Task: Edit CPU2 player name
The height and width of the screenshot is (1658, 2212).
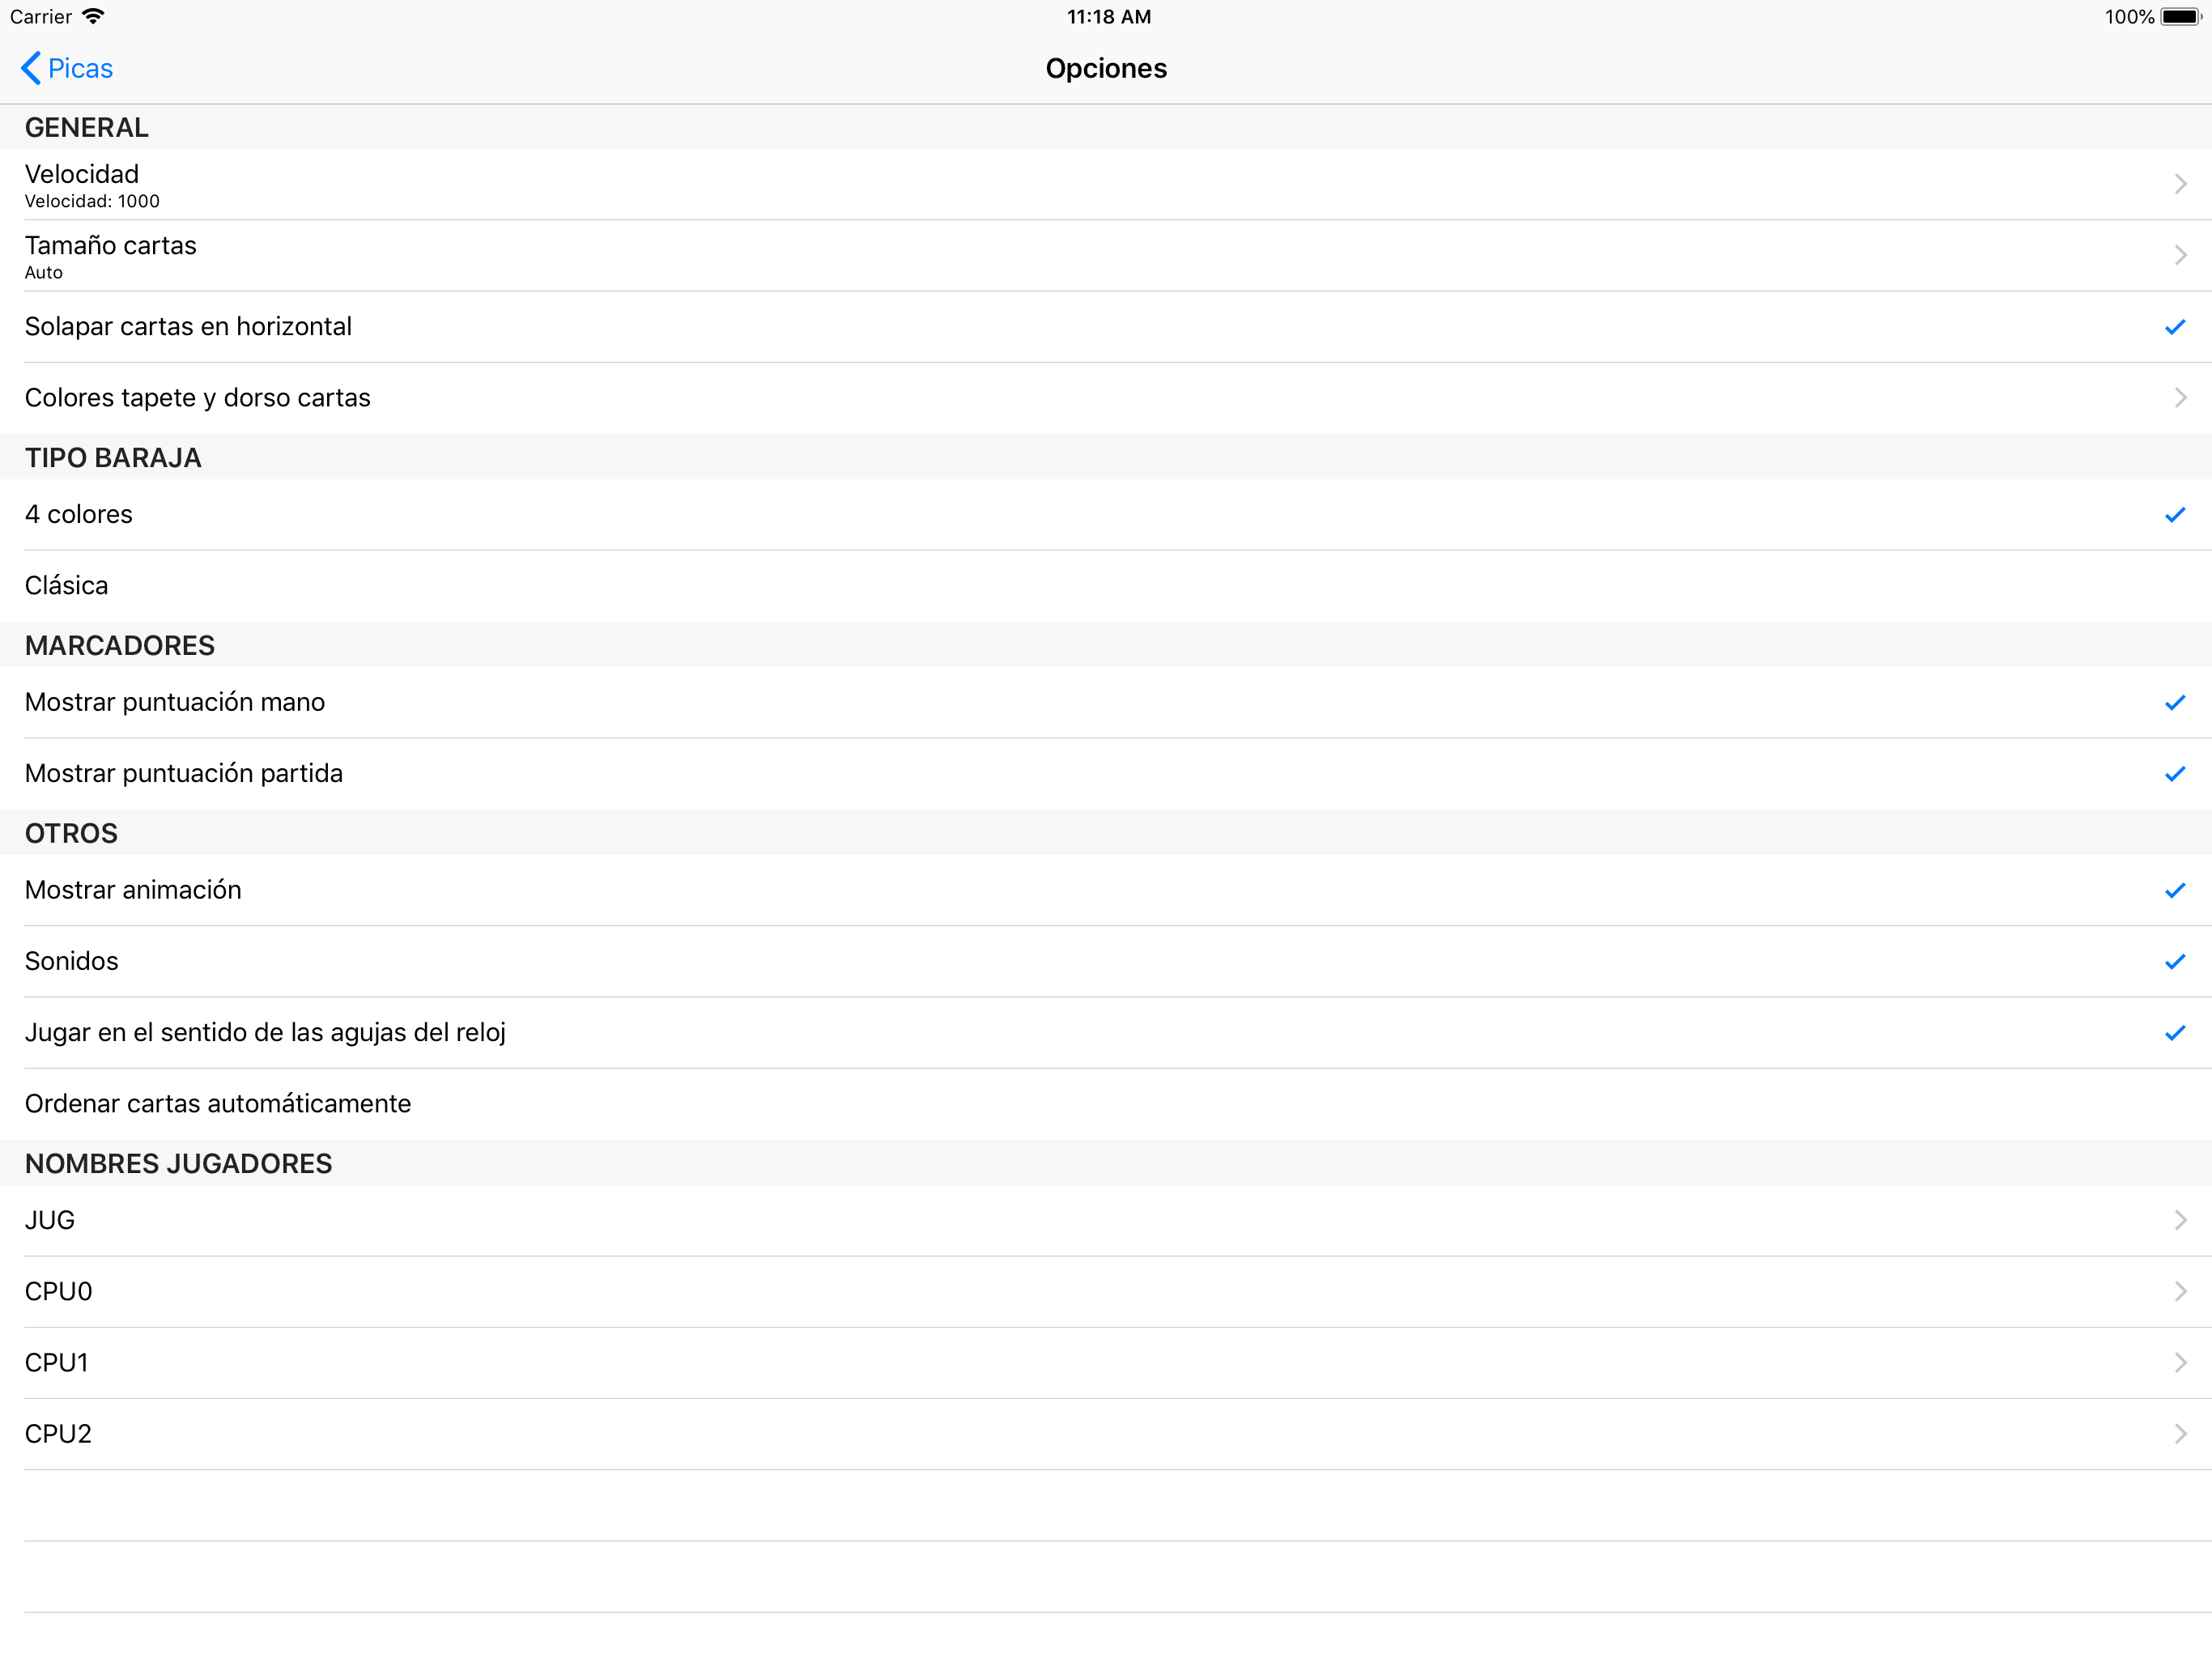Action: click(1106, 1434)
